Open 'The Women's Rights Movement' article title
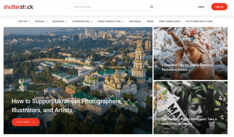This screenshot has height=137, width=234. (x=189, y=121)
